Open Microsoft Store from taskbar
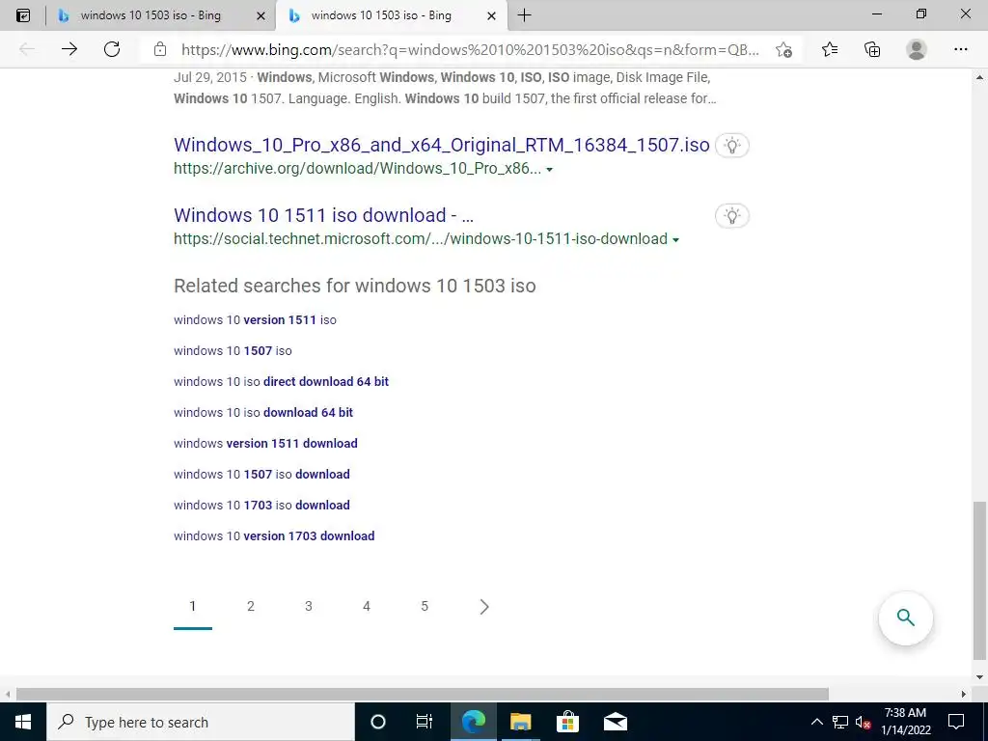Viewport: 988px width, 741px height. pyautogui.click(x=567, y=722)
